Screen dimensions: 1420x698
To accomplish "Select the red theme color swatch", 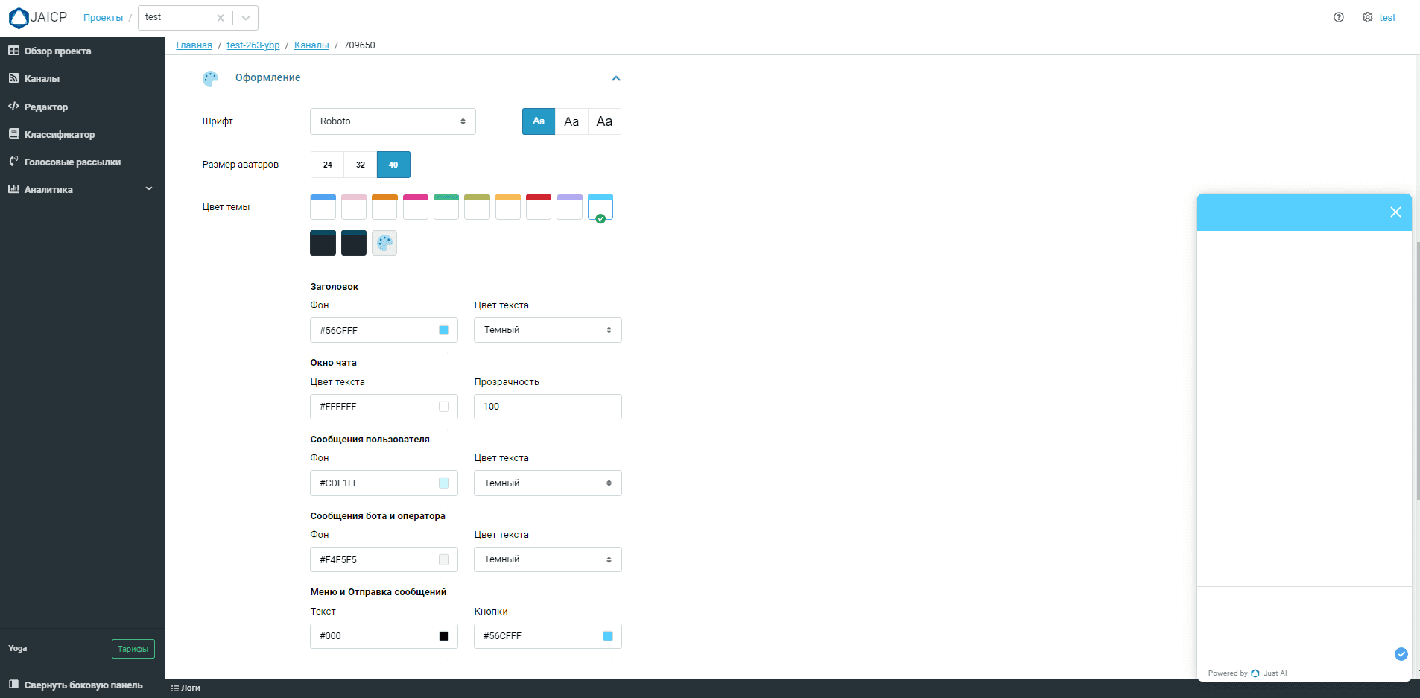I will click(539, 207).
